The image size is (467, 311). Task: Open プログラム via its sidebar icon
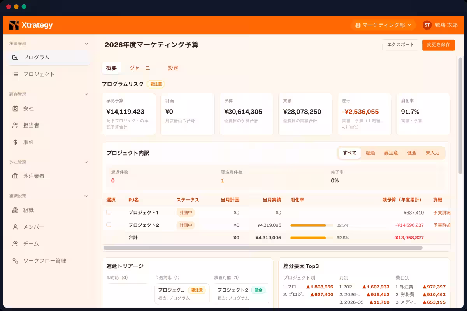pos(15,58)
